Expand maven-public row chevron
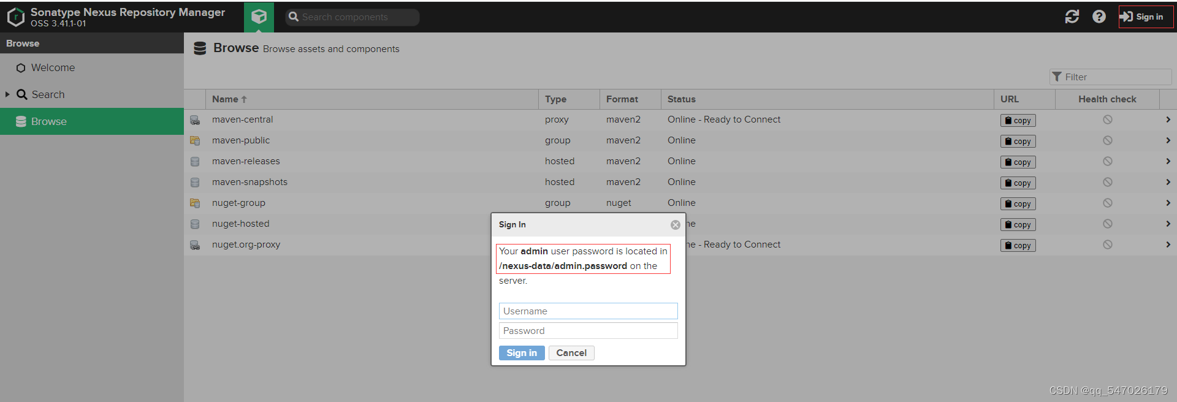 [1168, 140]
